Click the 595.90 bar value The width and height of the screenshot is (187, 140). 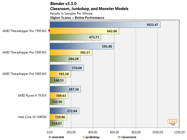pos(107,46)
